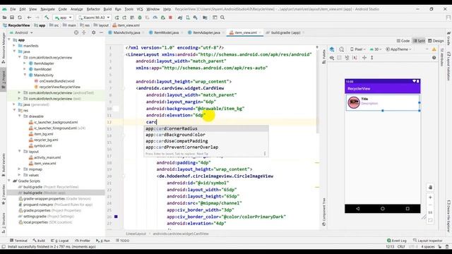Click the layout warning triangle icon

(434, 49)
